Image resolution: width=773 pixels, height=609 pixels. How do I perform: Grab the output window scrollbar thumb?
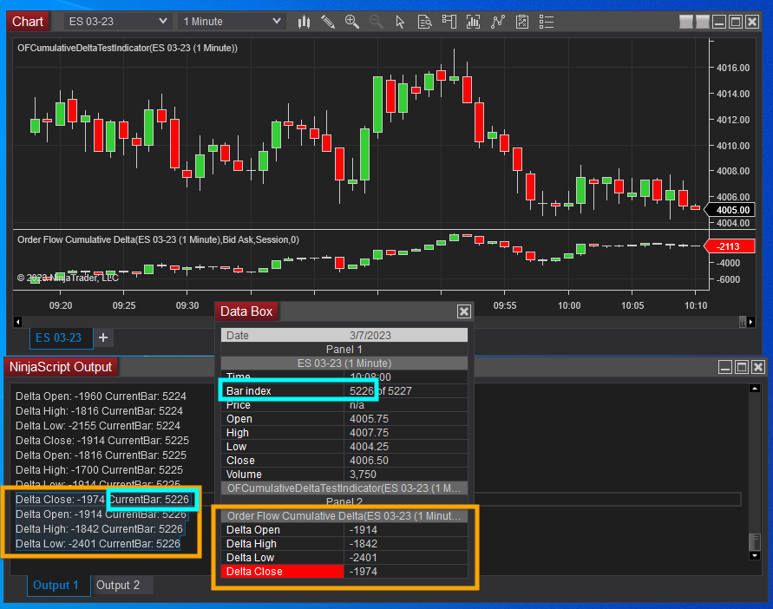pyautogui.click(x=754, y=541)
